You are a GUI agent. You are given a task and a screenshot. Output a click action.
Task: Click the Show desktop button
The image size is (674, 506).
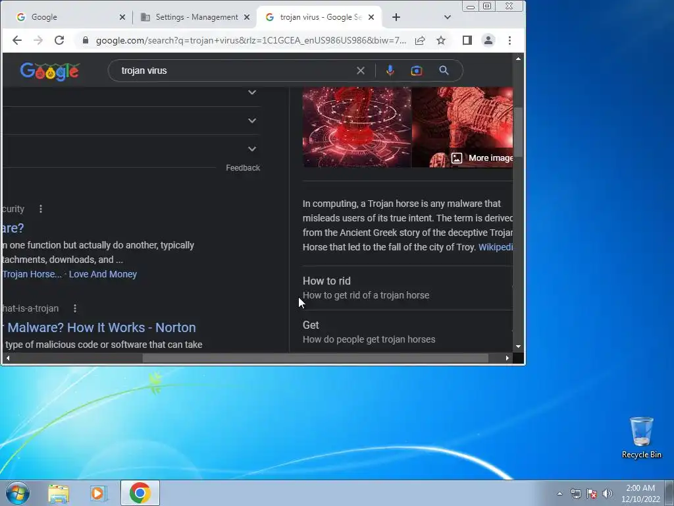669,493
